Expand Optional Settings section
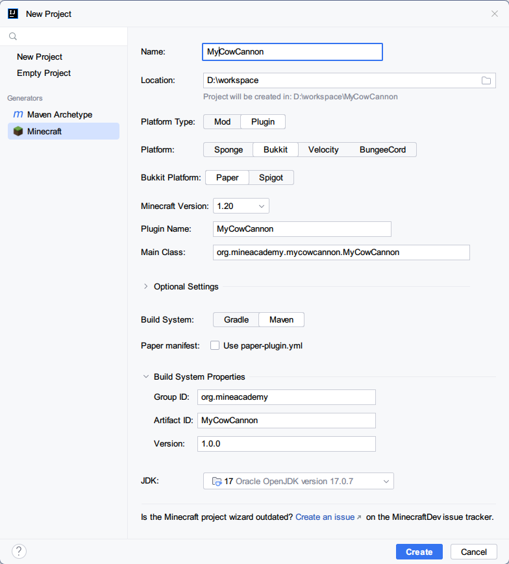 [x=145, y=287]
